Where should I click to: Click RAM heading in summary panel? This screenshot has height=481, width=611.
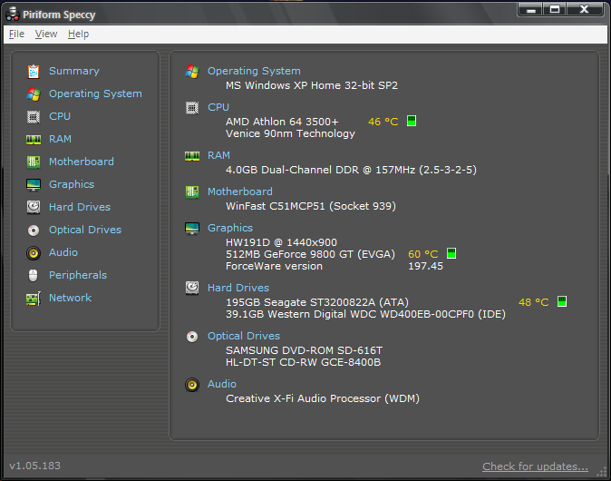(x=218, y=155)
